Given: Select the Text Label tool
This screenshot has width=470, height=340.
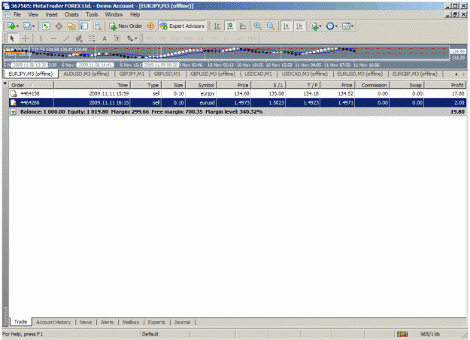Looking at the screenshot, I should (x=117, y=38).
